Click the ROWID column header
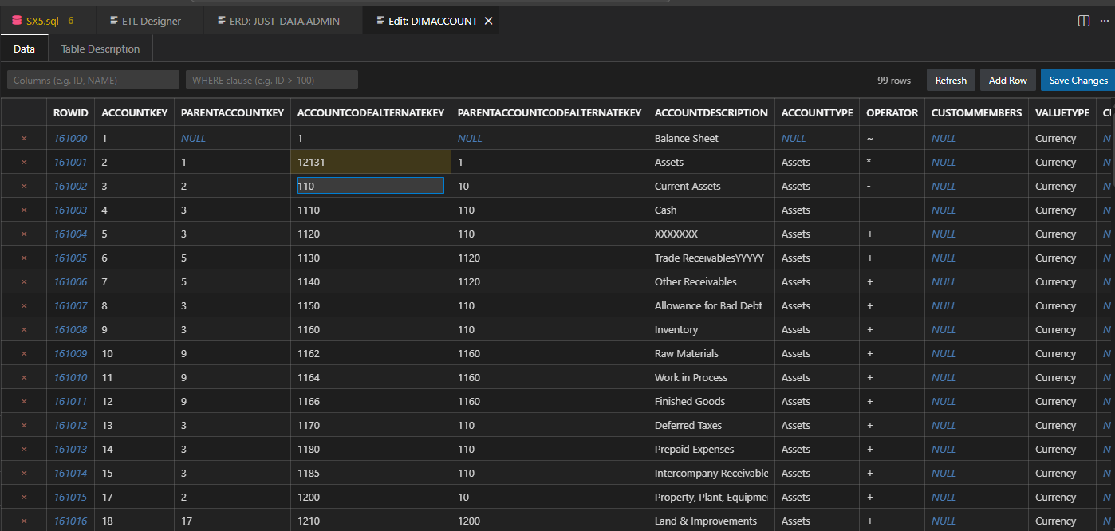This screenshot has height=531, width=1115. [71, 112]
